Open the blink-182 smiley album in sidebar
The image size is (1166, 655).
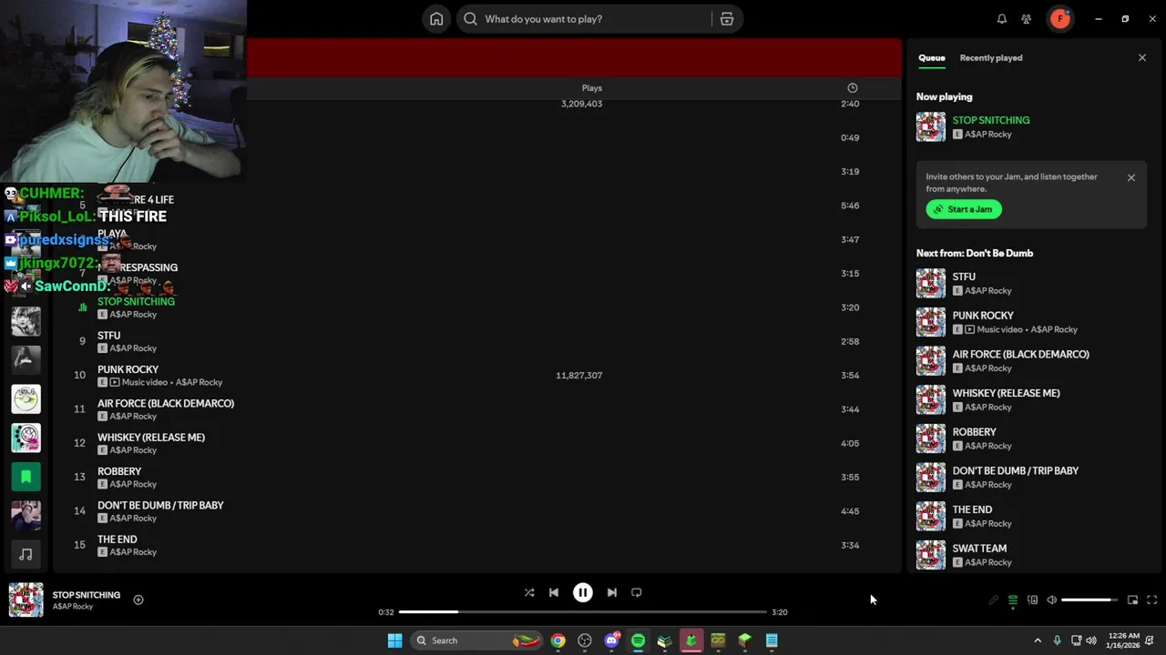tap(26, 438)
